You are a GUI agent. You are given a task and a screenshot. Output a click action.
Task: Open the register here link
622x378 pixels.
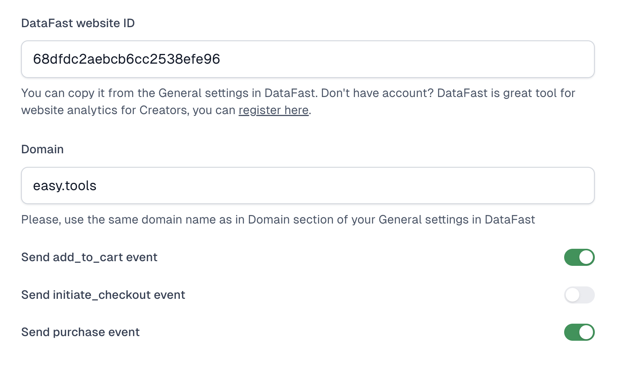pos(273,110)
